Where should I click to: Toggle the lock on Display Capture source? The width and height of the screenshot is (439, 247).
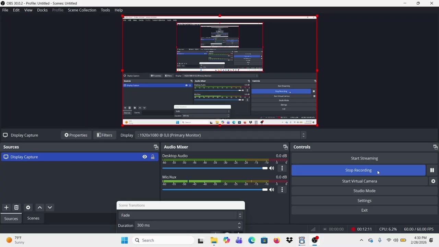click(x=153, y=157)
